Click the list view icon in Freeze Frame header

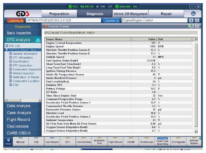tap(197, 26)
